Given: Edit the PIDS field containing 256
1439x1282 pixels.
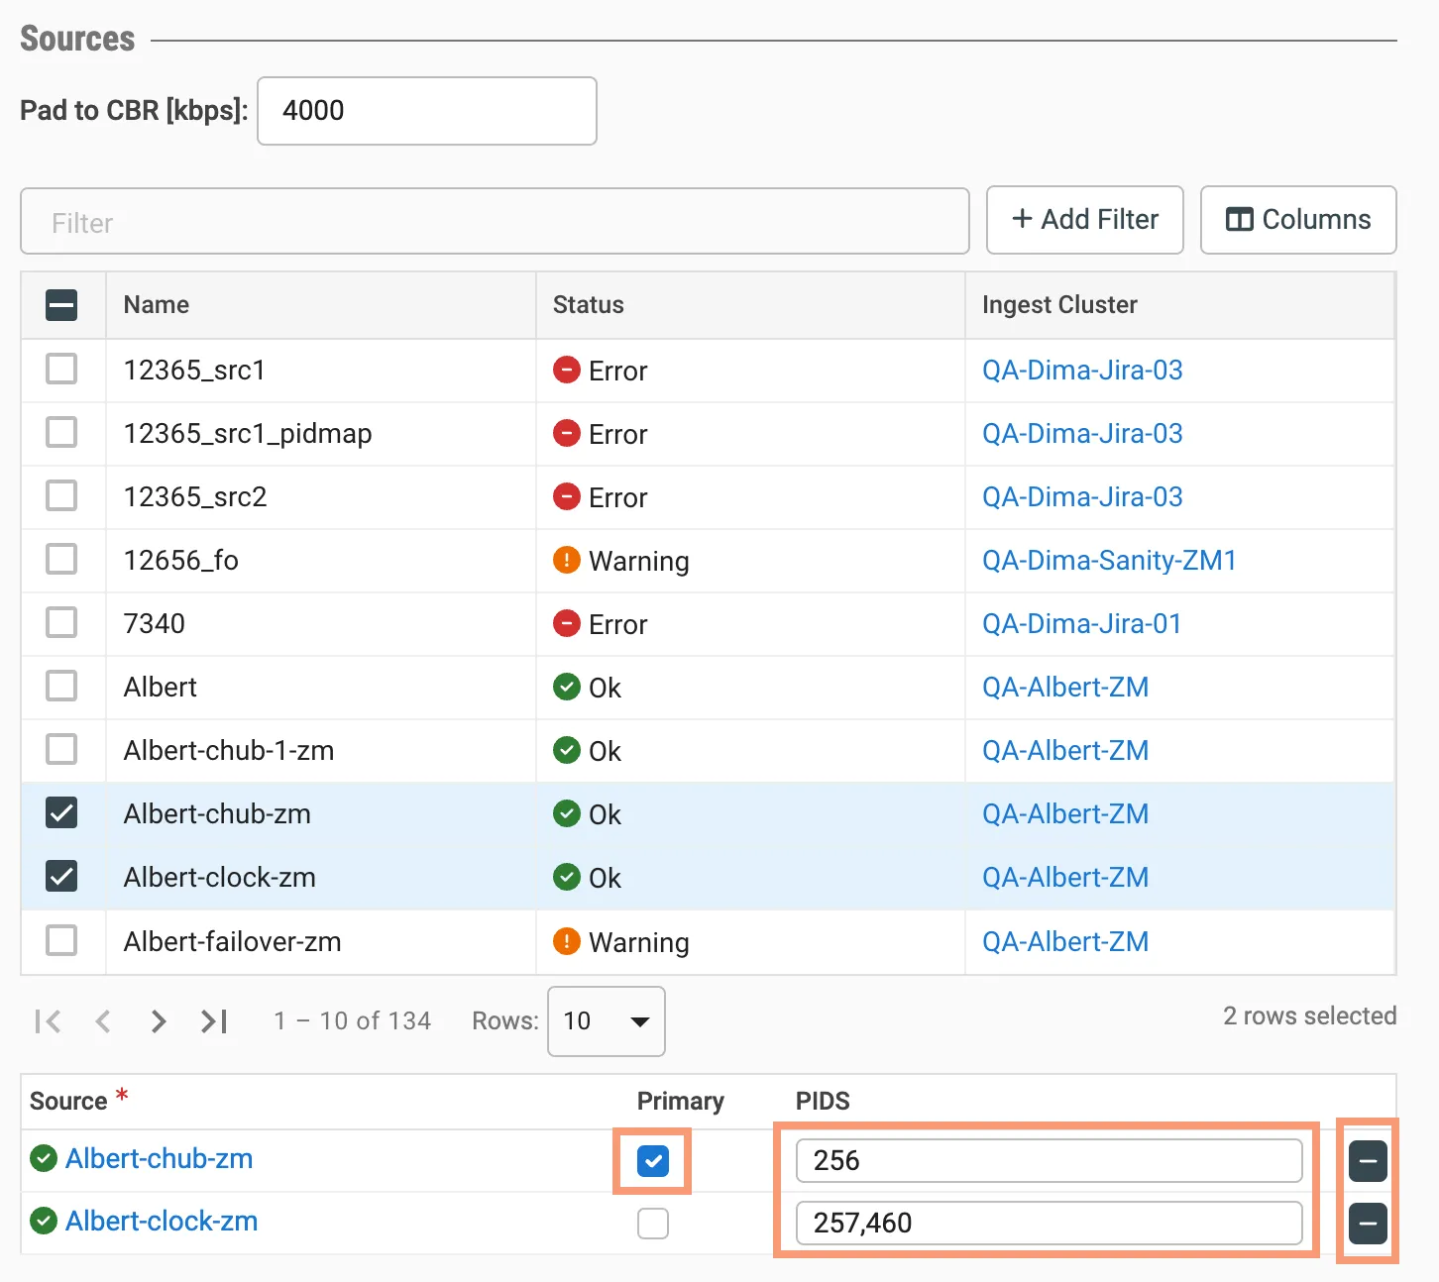Looking at the screenshot, I should point(1049,1161).
